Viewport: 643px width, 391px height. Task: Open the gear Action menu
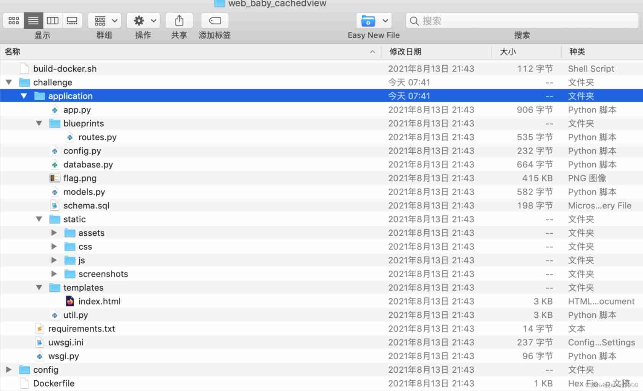143,21
